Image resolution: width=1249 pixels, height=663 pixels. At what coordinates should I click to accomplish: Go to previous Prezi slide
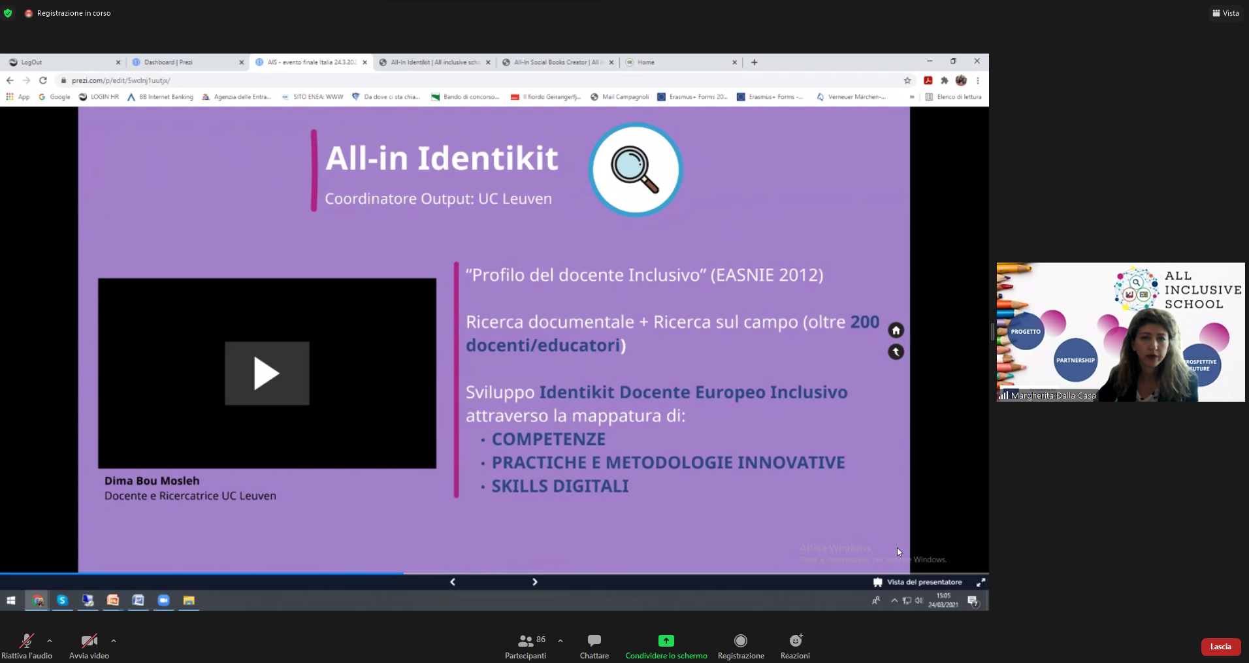[453, 582]
